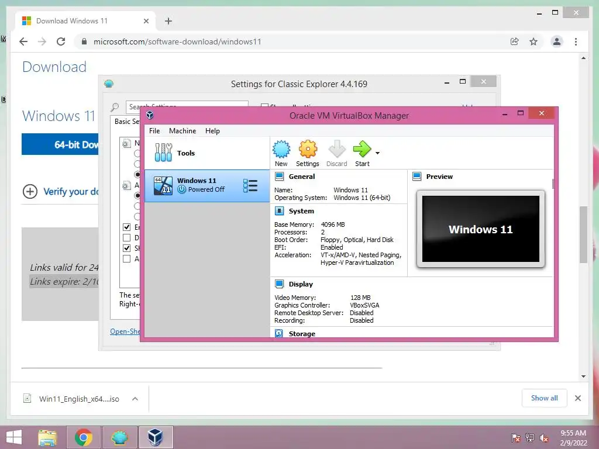Click the Windows 11 preview thumbnail

tap(481, 229)
